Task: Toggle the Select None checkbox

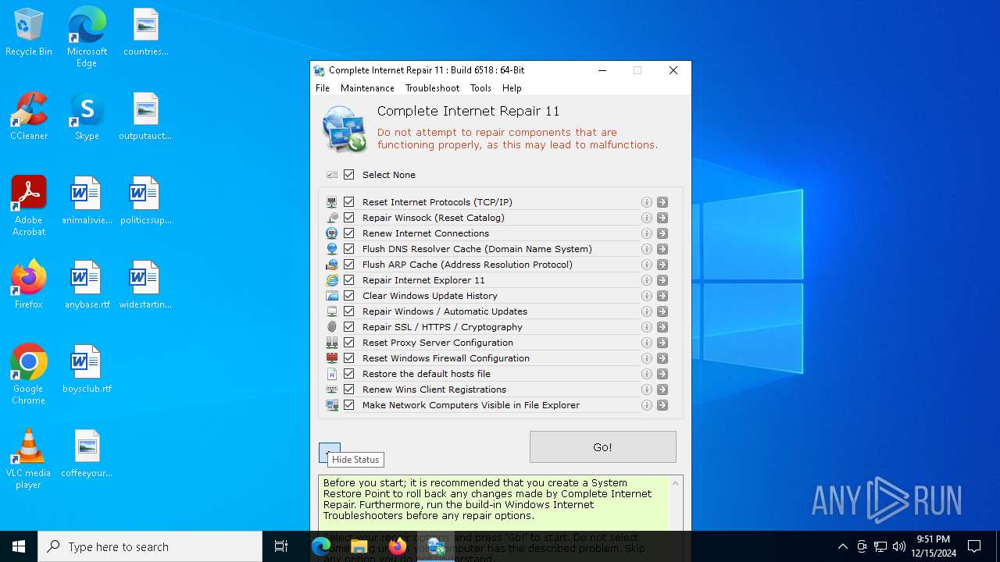Action: [349, 175]
